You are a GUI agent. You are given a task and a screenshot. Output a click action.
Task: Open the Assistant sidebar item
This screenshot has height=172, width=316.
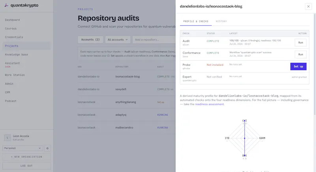click(x=13, y=63)
